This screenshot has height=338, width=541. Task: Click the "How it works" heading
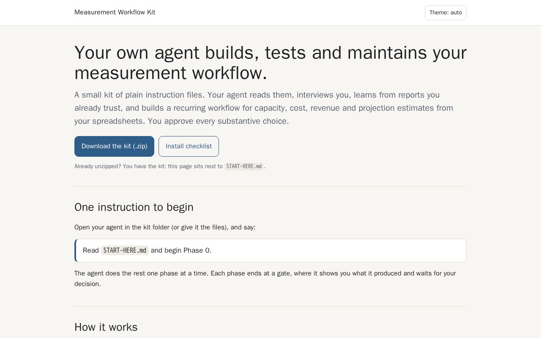coord(106,327)
